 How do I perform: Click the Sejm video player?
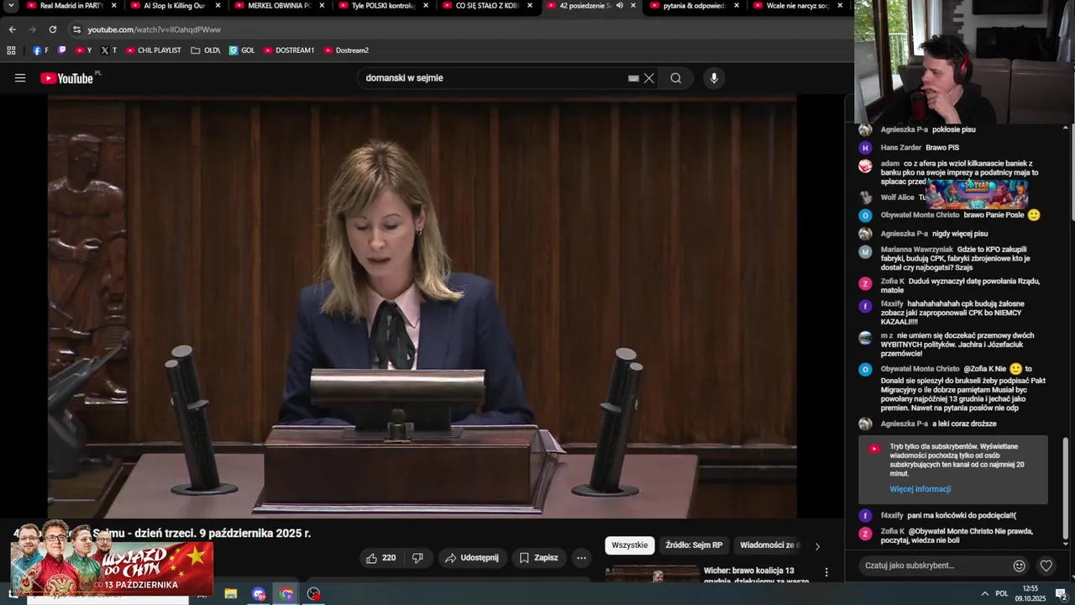click(x=422, y=307)
